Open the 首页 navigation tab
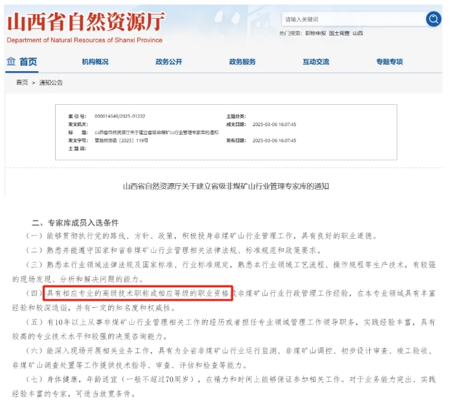This screenshot has height=405, width=456. (28, 62)
